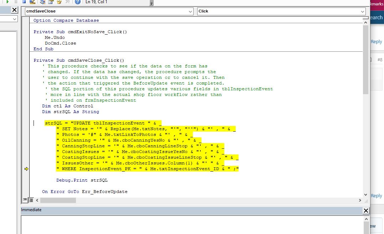Click the CoatingStopLine = code line
384x234 pixels.
[147, 157]
